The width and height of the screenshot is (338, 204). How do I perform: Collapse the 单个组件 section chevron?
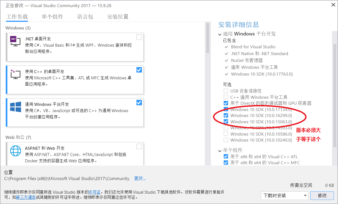[x=220, y=151]
